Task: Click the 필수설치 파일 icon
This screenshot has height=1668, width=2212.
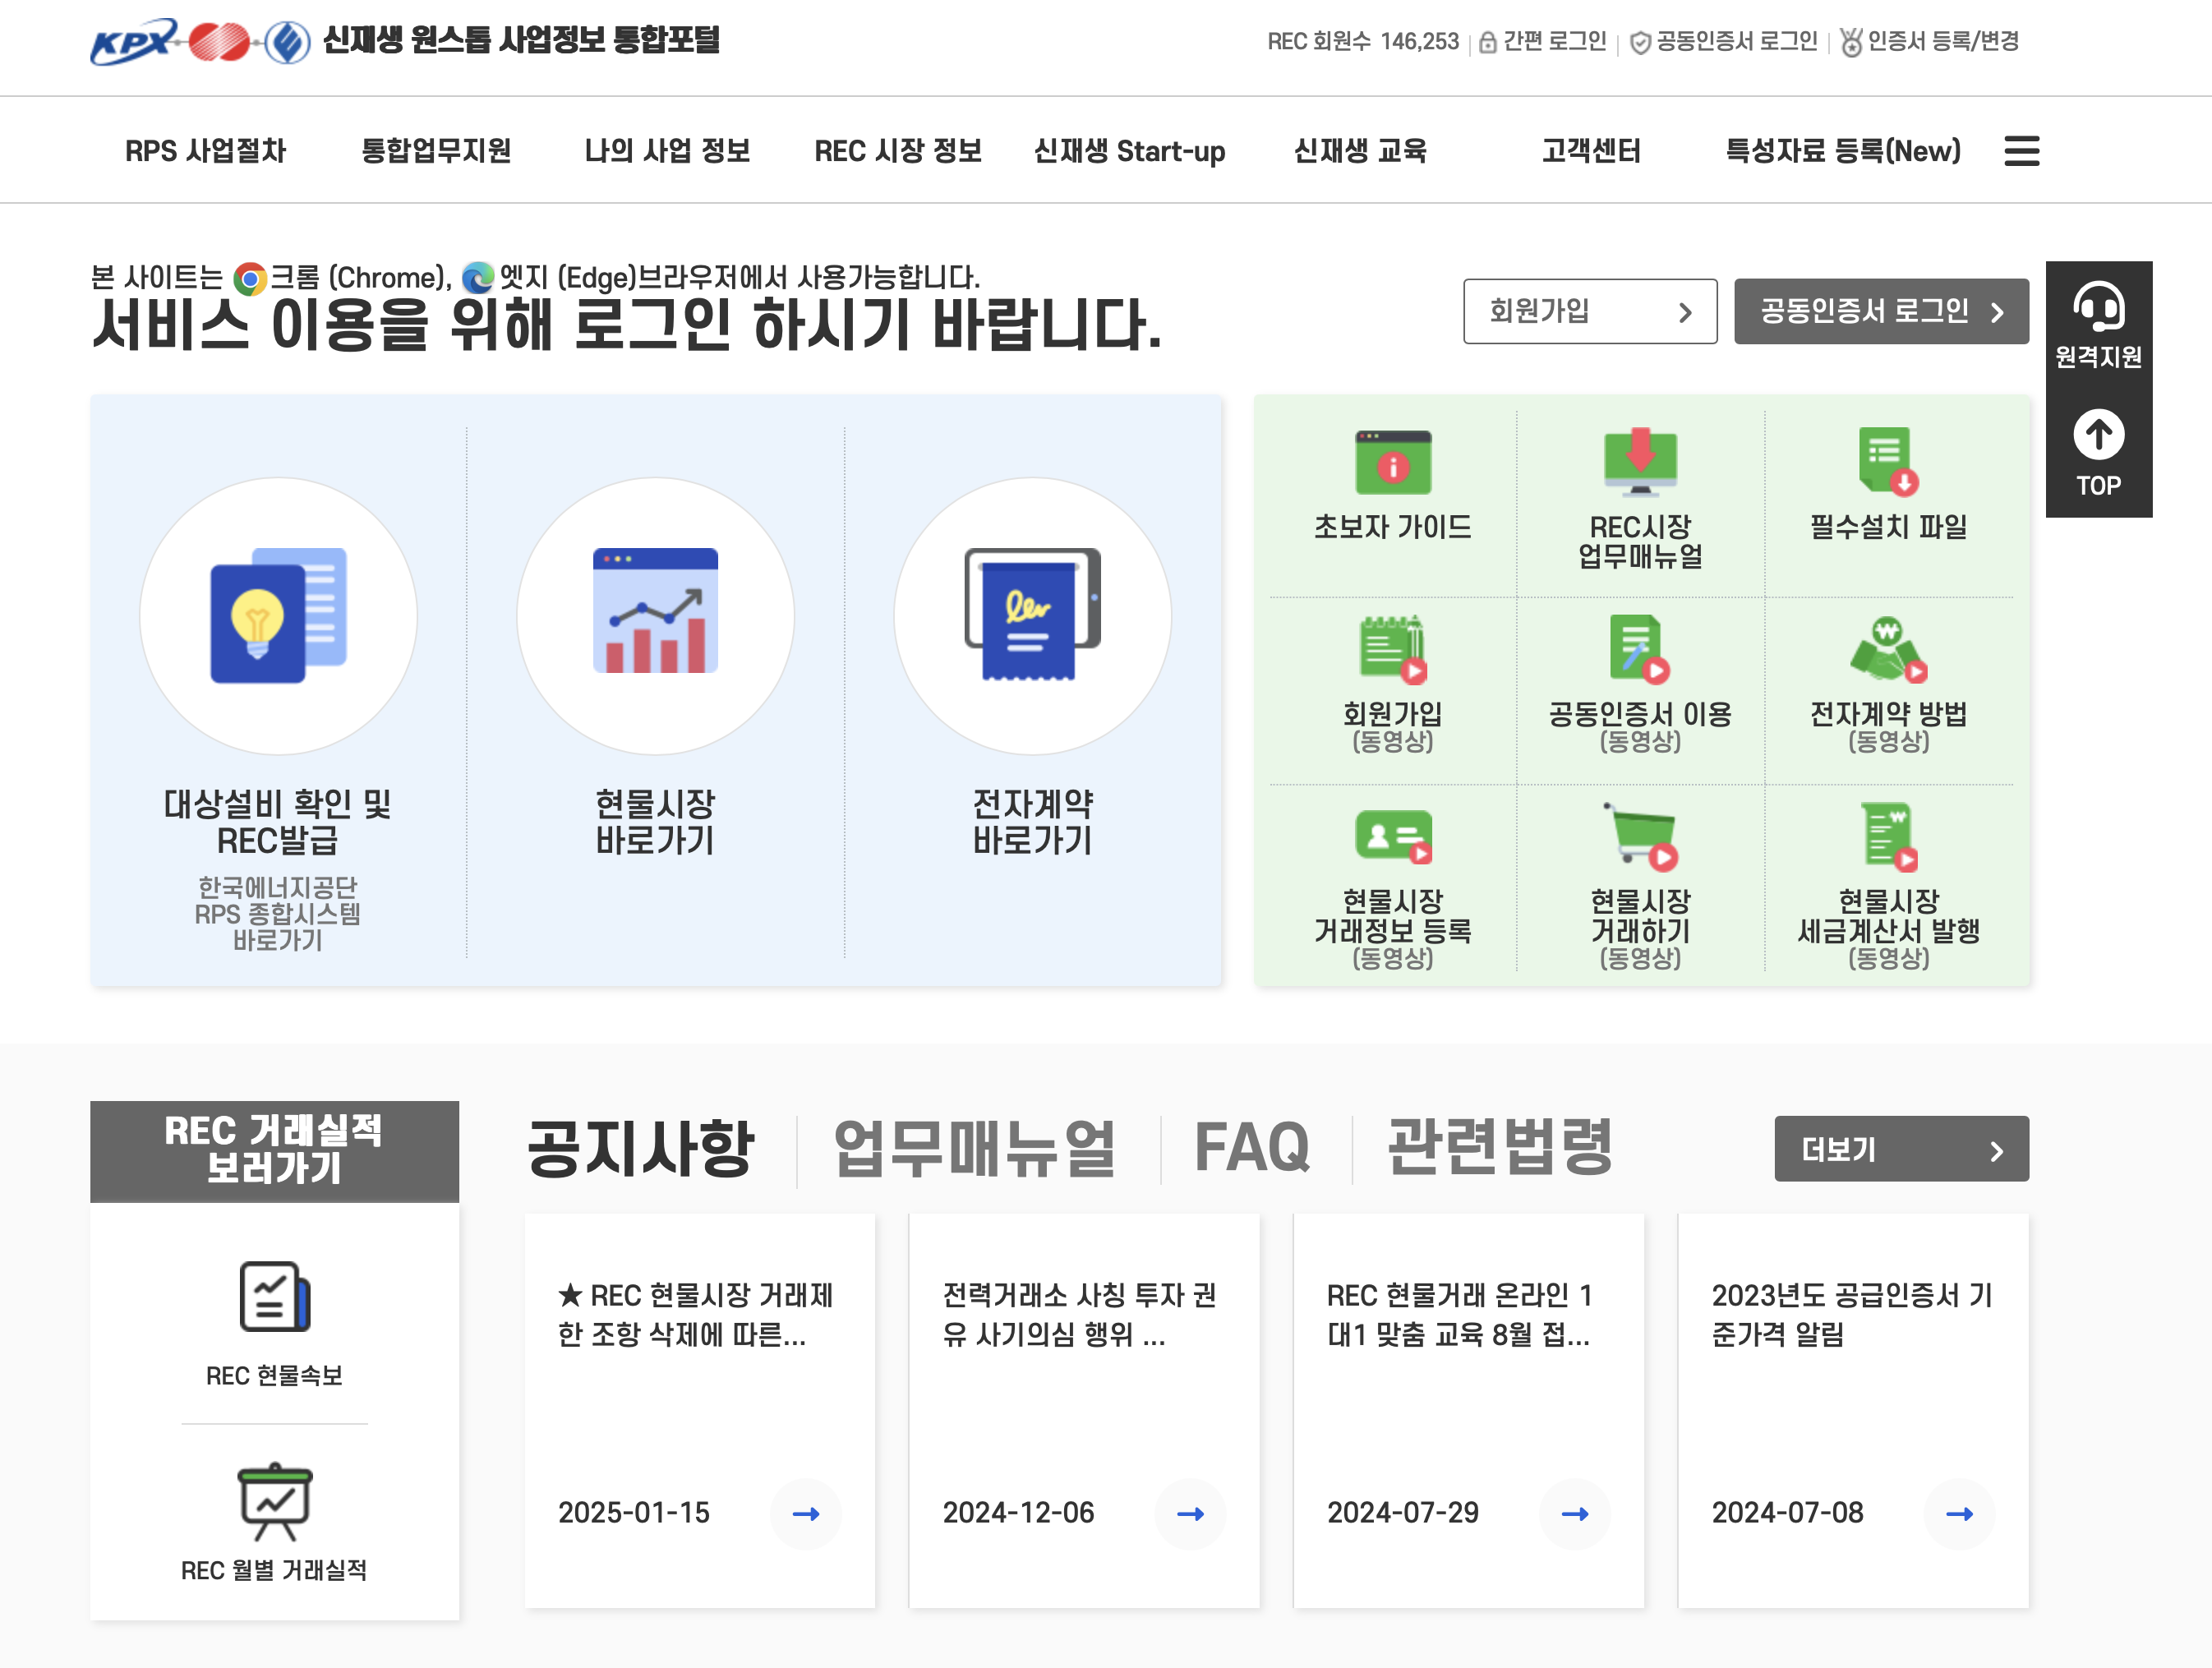Action: 1887,462
